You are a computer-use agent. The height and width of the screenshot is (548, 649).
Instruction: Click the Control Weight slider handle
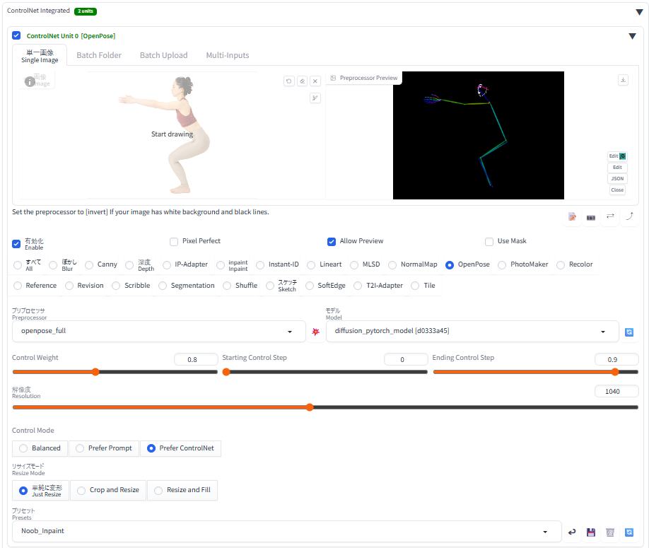95,372
